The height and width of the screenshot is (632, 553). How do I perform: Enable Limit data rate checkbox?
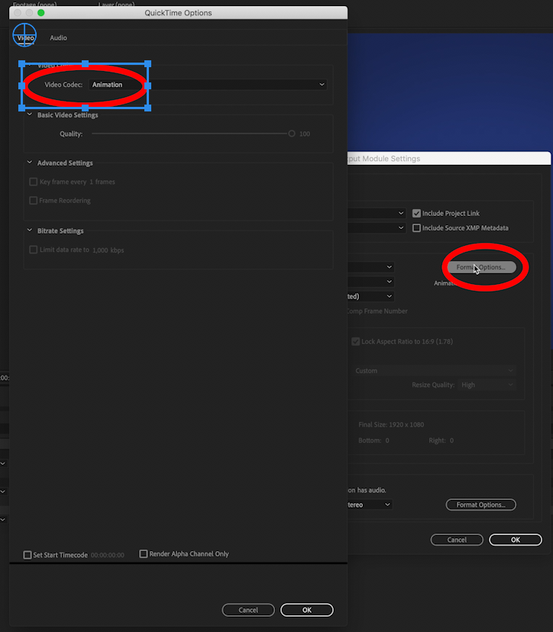(x=33, y=250)
